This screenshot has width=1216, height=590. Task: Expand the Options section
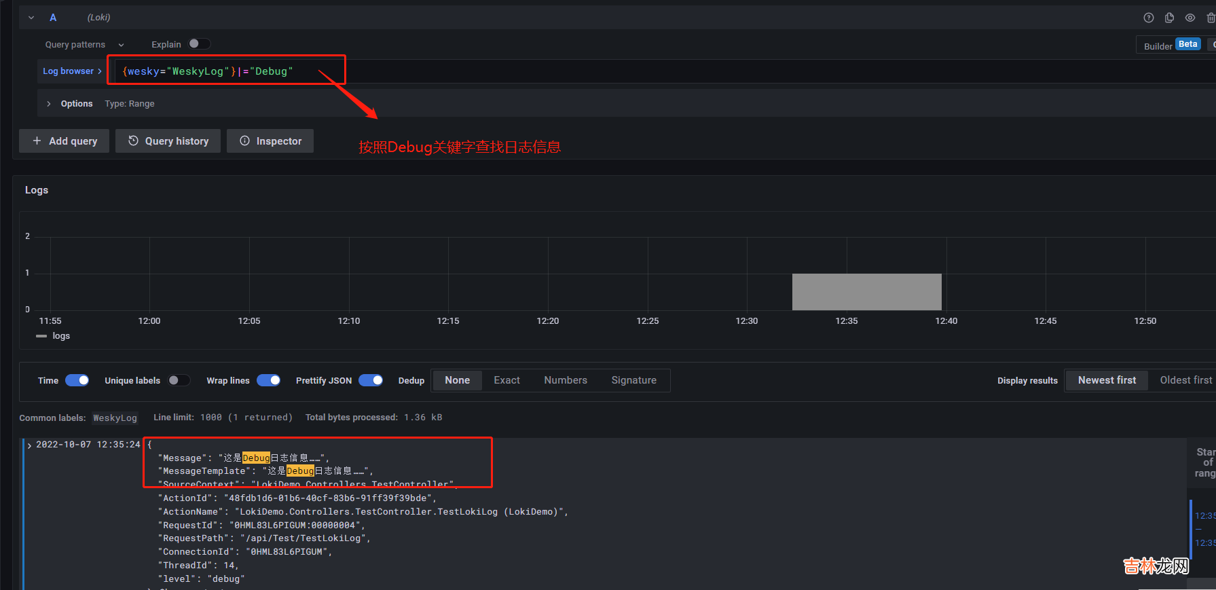(x=49, y=104)
